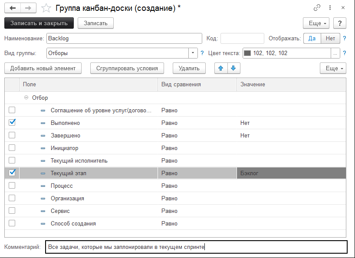Viewport: 355px width, 258px height.
Task: Click the Записать и закрыть button
Action: click(x=37, y=23)
